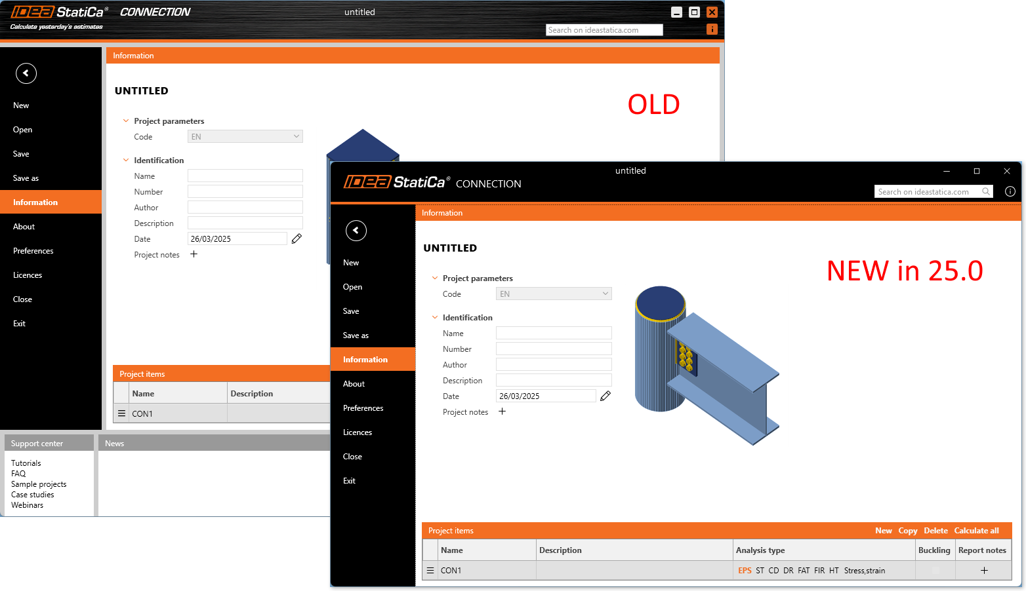Viewport: 1026px width, 591px height.
Task: Enable the ST analysis type for CON1
Action: pyautogui.click(x=760, y=570)
